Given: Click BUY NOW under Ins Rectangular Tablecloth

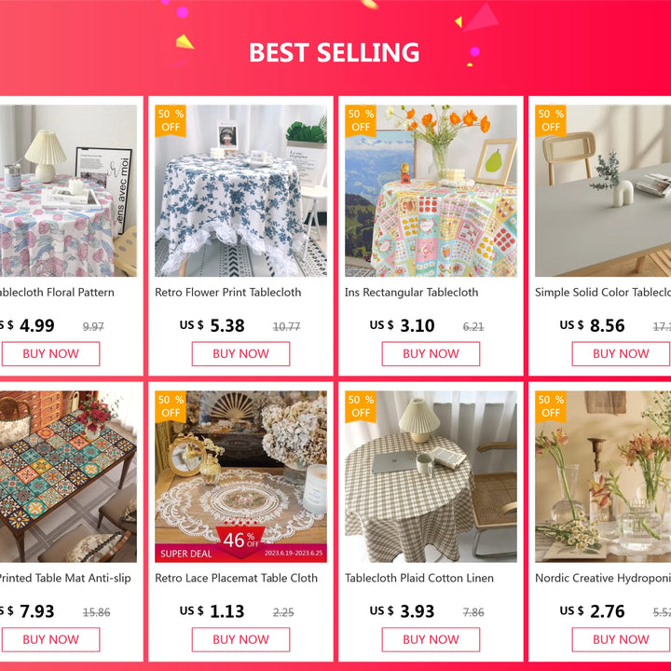Looking at the screenshot, I should (x=431, y=354).
